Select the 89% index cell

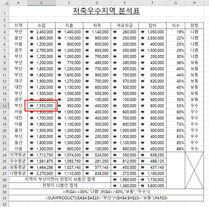tap(176, 149)
